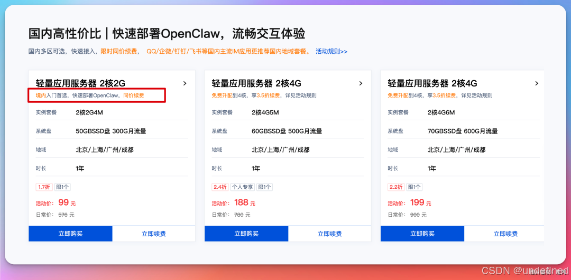
Task: Click 立即购买 for the 99 元 plan
Action: (70, 234)
